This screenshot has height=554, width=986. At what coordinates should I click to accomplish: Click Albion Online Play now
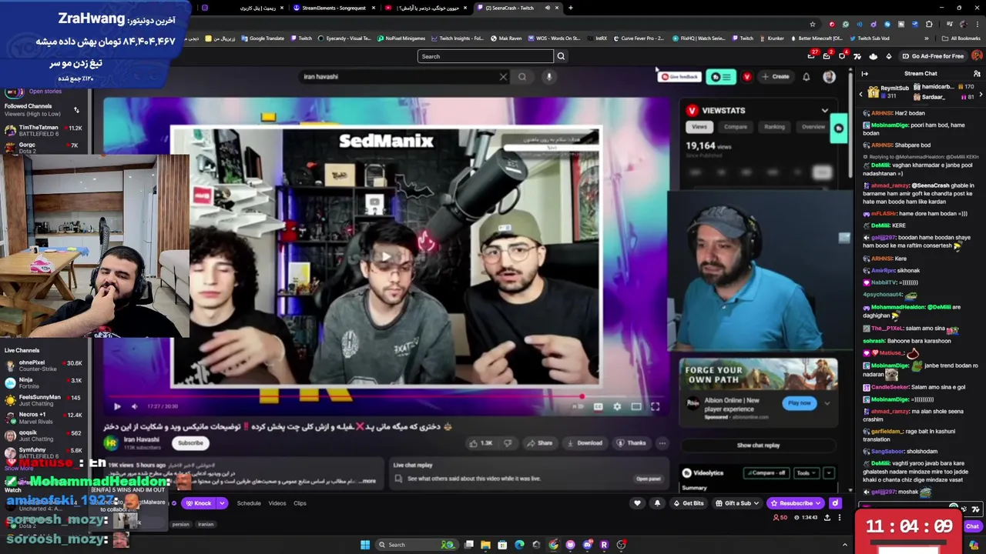click(800, 403)
